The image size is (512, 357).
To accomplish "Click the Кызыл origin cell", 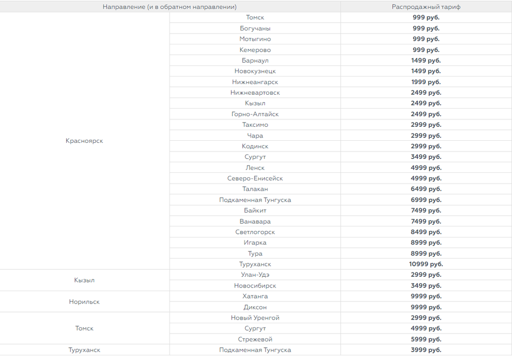I will [85, 280].
